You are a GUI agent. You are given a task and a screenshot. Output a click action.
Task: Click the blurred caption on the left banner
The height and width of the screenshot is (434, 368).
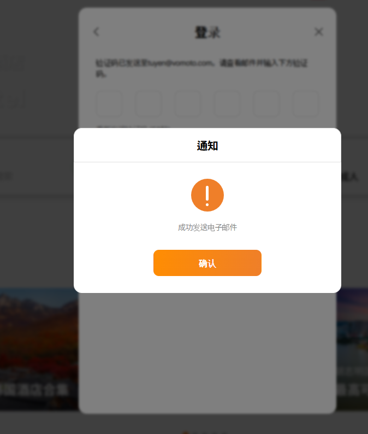point(34,390)
